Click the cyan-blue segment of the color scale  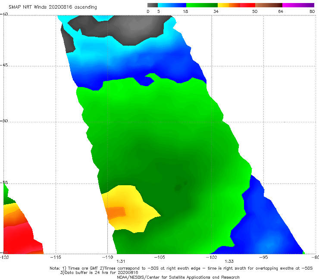coord(172,5)
